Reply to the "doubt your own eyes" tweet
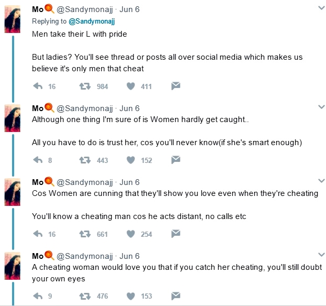This screenshot has width=326, height=306. 37,296
